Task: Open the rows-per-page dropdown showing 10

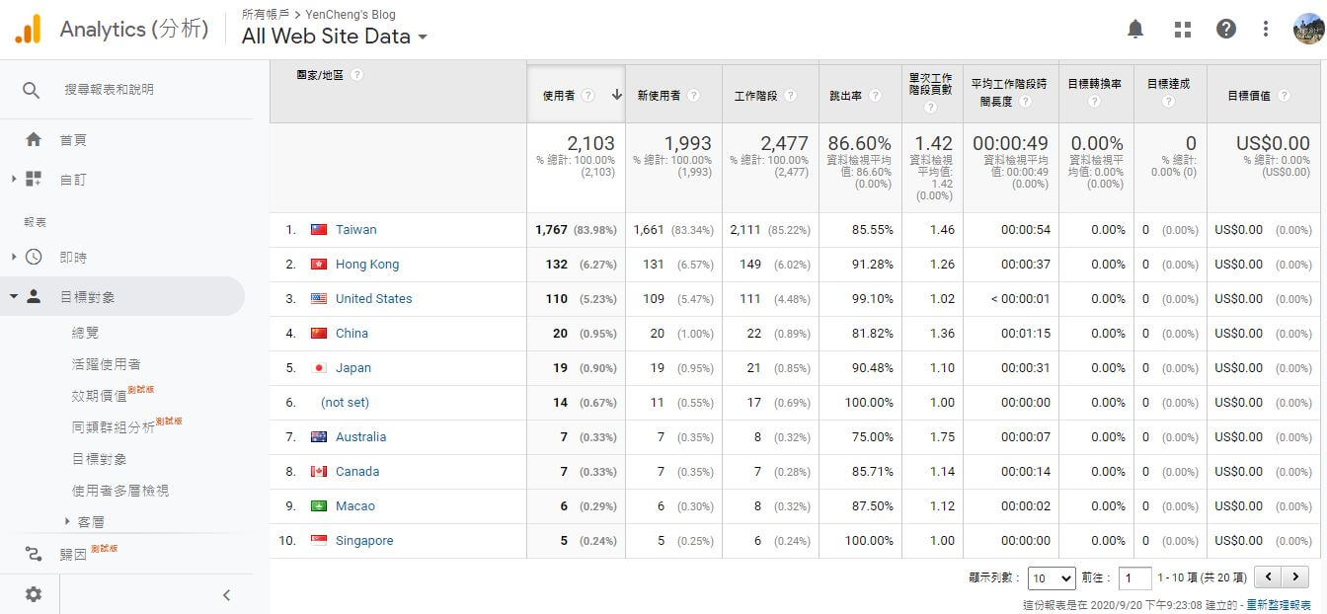Action: point(1052,577)
